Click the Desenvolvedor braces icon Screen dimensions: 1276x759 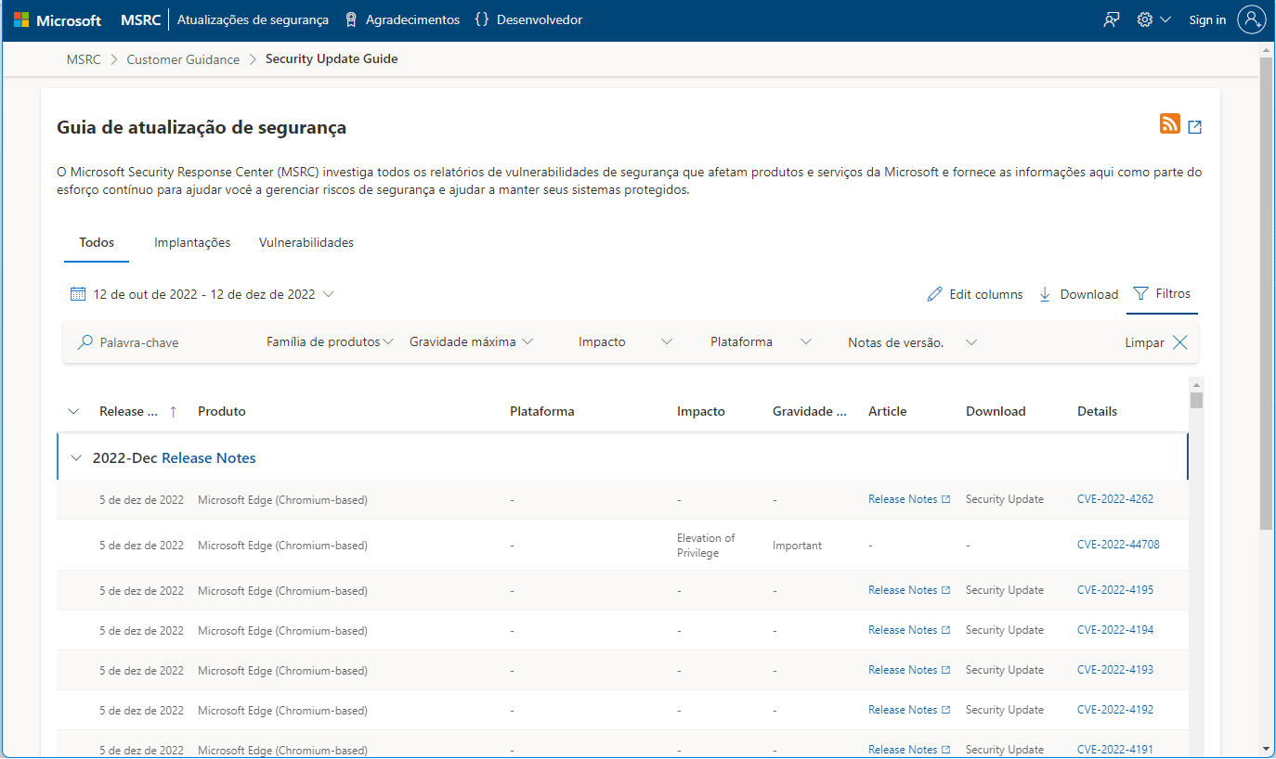[x=481, y=19]
